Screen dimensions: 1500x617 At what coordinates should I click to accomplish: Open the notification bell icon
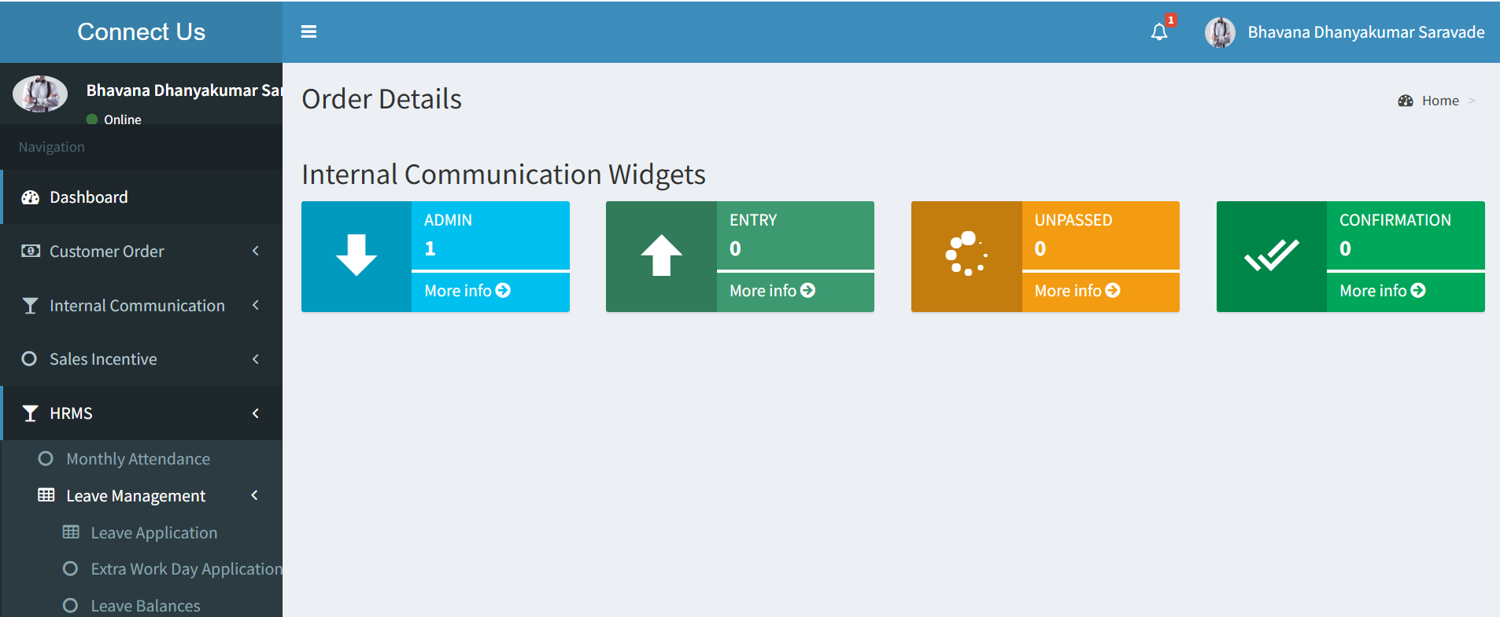coord(1159,32)
